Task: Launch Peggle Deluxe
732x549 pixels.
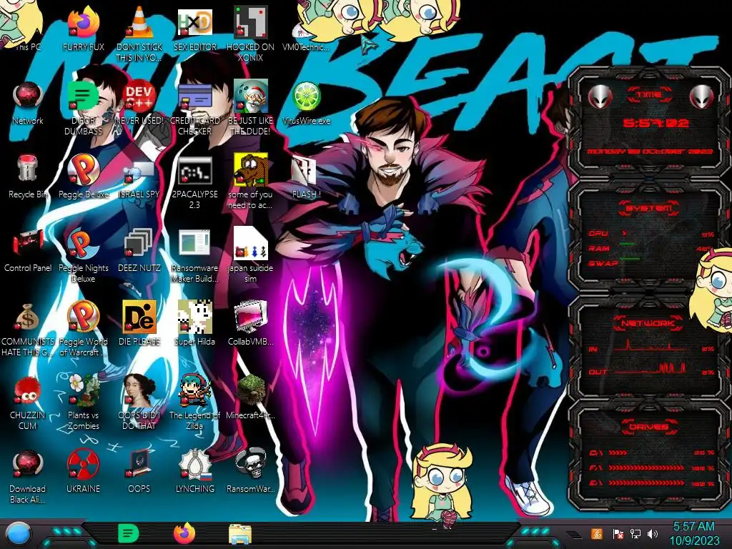Action: point(84,170)
